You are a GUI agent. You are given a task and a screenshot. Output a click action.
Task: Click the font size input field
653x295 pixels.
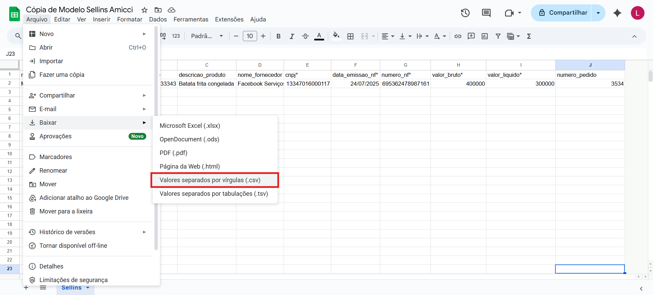click(250, 36)
